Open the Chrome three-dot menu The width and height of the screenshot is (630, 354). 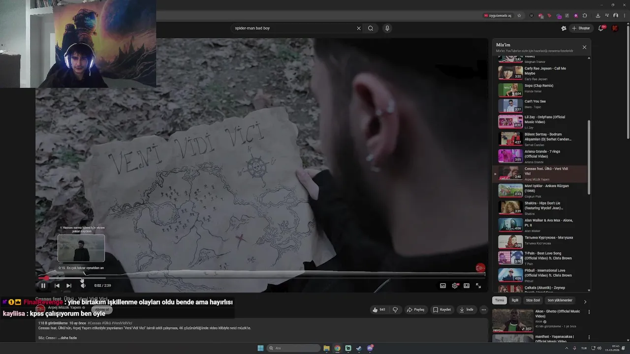[624, 16]
